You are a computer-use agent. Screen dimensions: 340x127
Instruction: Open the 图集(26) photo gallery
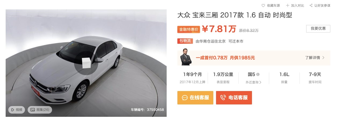pos(40,110)
